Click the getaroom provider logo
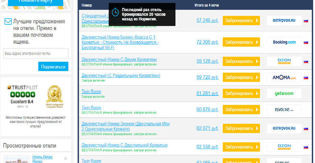This screenshot has width=315, height=163. click(x=284, y=93)
